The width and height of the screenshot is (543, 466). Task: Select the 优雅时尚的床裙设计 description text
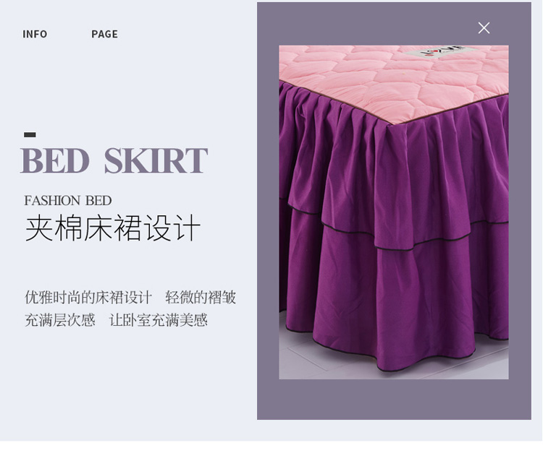pos(88,297)
